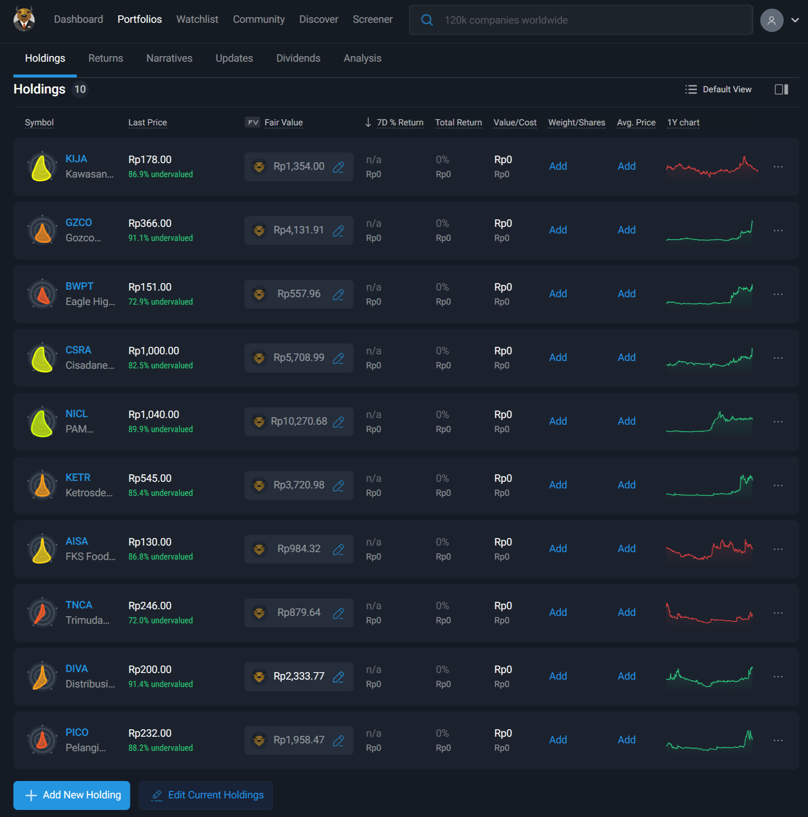Screen dimensions: 808x817
Task: Open the GZCO snowflake chart icon
Action: pyautogui.click(x=42, y=231)
